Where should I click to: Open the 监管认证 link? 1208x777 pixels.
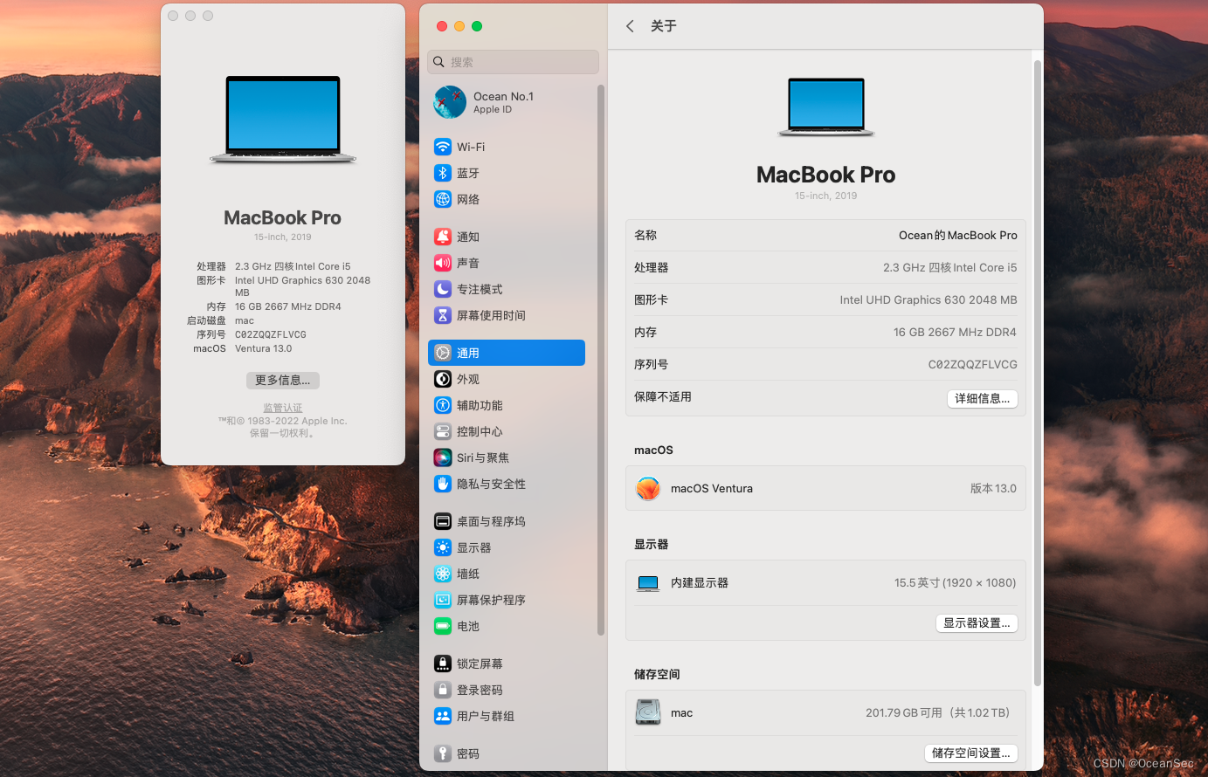283,408
